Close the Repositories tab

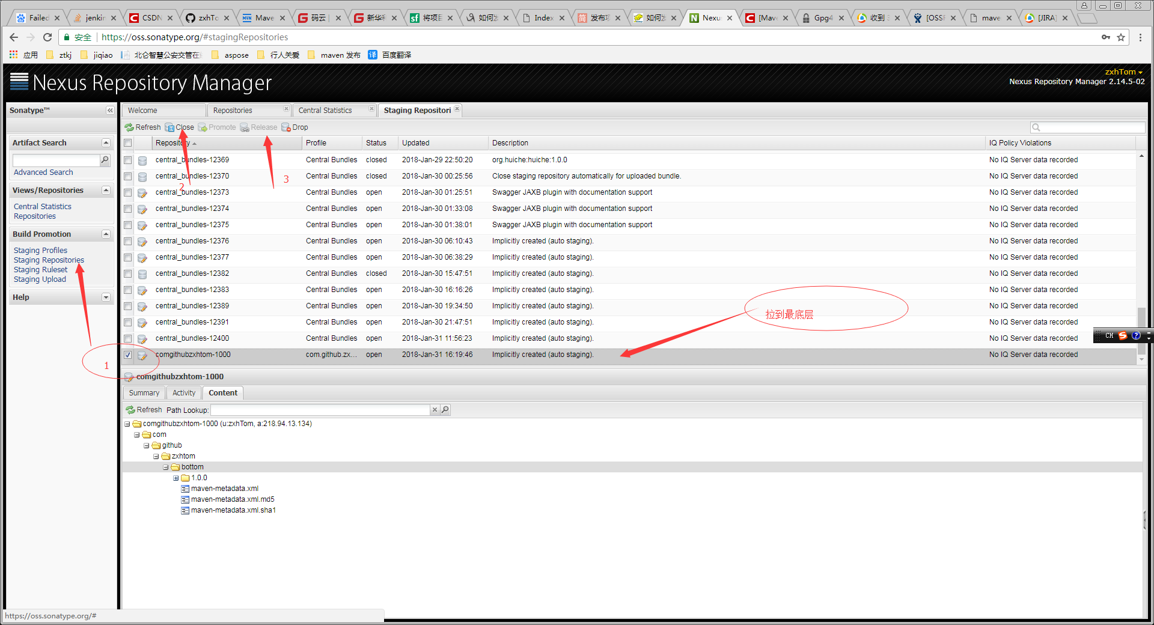[286, 109]
